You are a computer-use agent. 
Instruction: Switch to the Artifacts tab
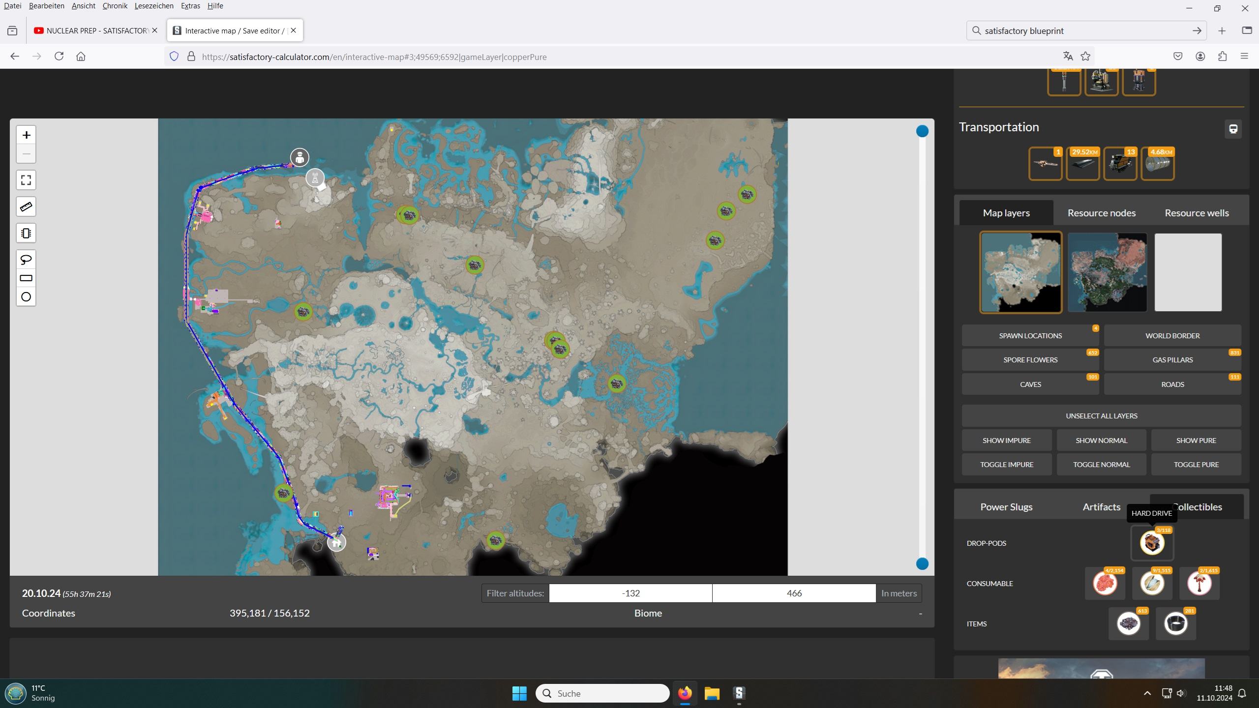[1102, 507]
